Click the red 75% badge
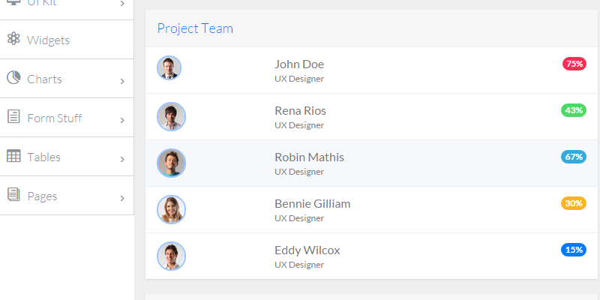 574,64
